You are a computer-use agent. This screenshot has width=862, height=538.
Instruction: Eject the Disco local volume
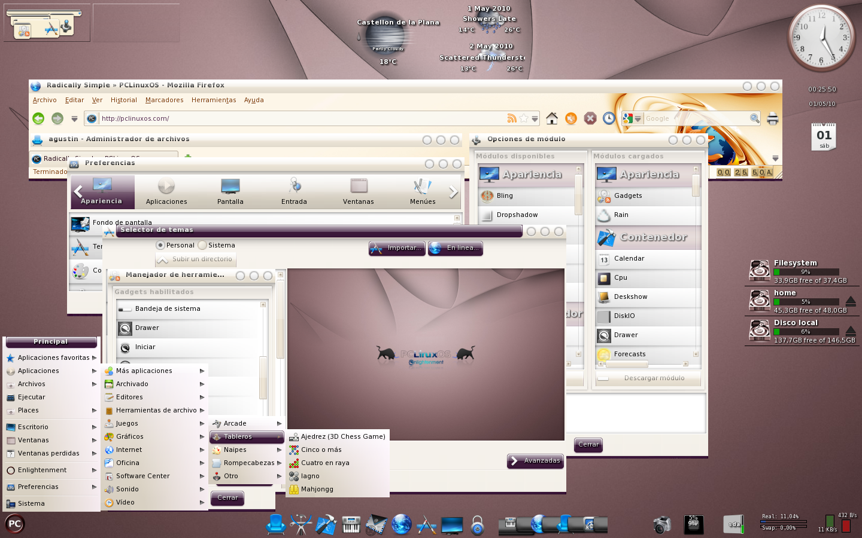(x=851, y=331)
